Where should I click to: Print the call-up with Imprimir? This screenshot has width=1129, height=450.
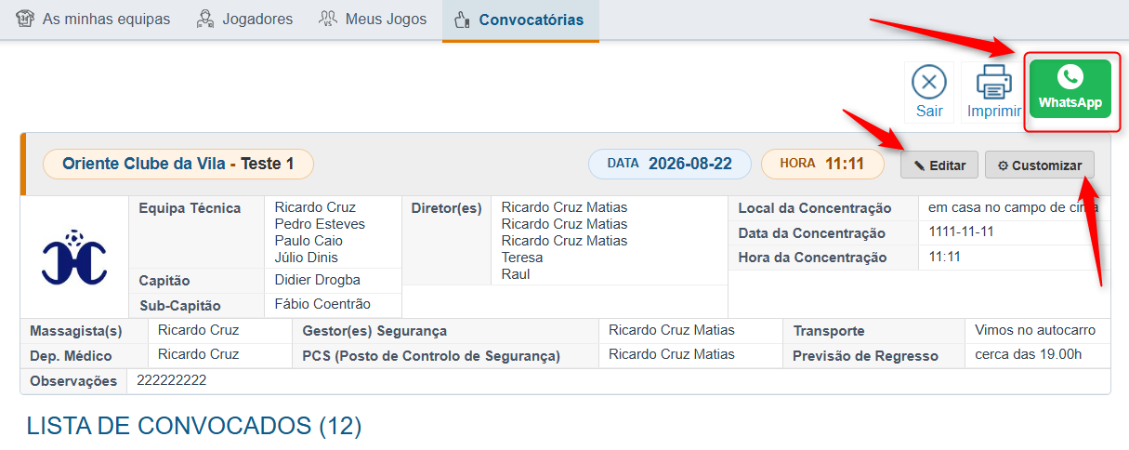coord(993,92)
